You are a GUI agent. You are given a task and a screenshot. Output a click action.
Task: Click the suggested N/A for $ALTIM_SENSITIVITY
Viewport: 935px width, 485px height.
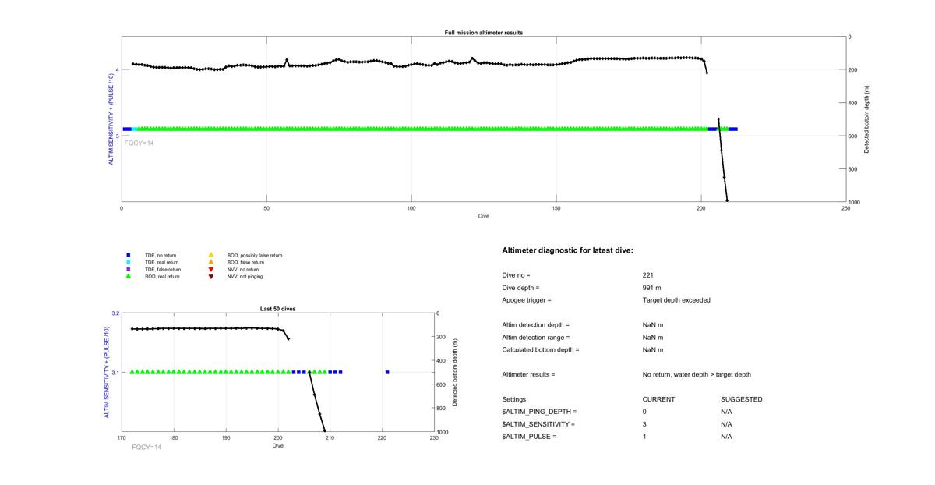point(727,424)
